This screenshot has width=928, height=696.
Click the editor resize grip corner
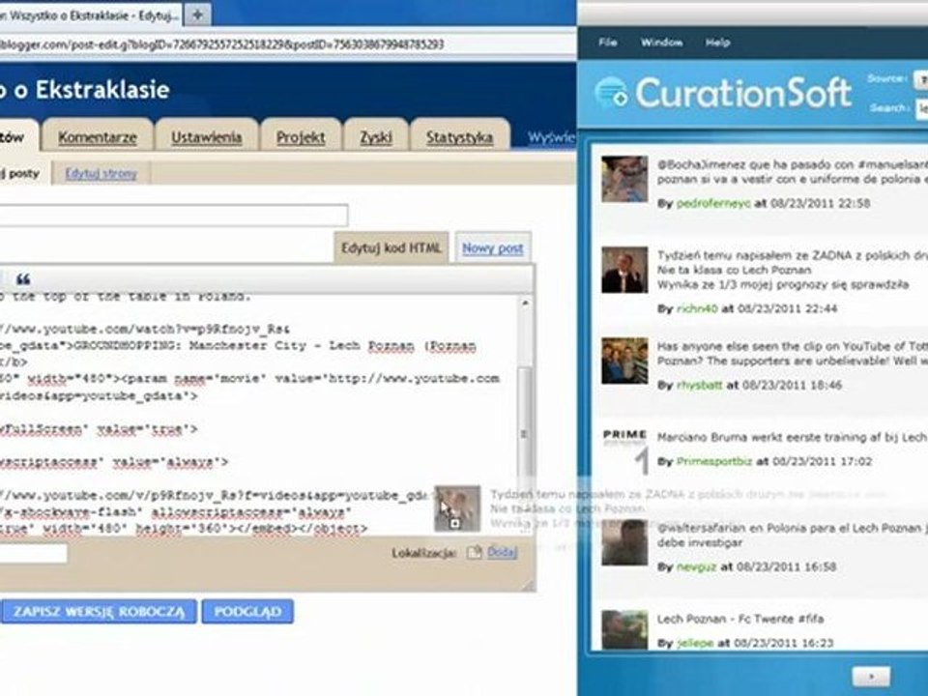pos(528,585)
